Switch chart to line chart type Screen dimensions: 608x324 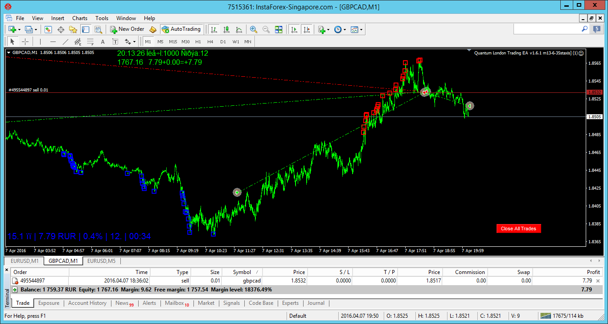[239, 29]
